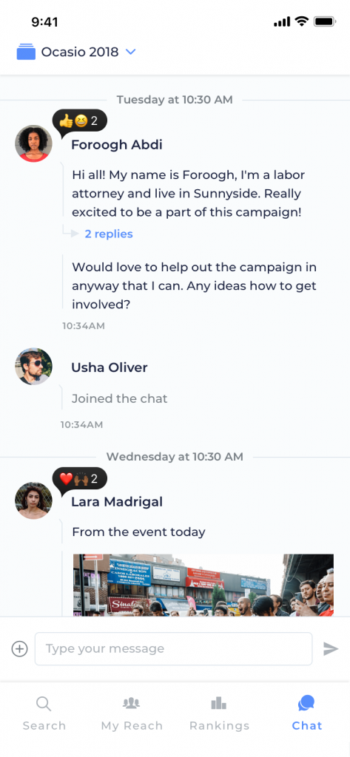Switch to the Rankings tab

pyautogui.click(x=219, y=714)
